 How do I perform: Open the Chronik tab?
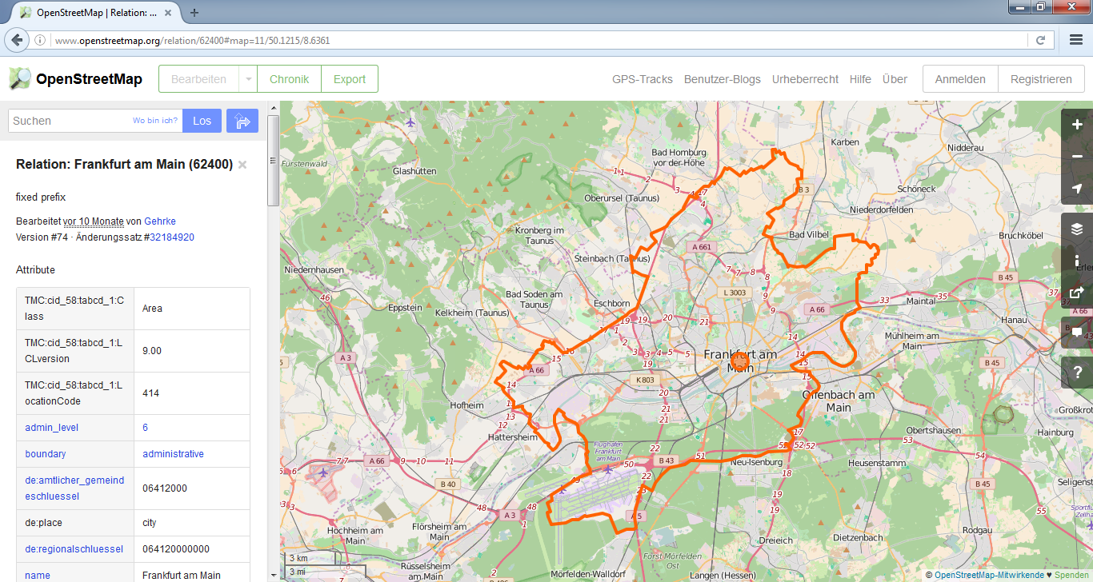[289, 79]
